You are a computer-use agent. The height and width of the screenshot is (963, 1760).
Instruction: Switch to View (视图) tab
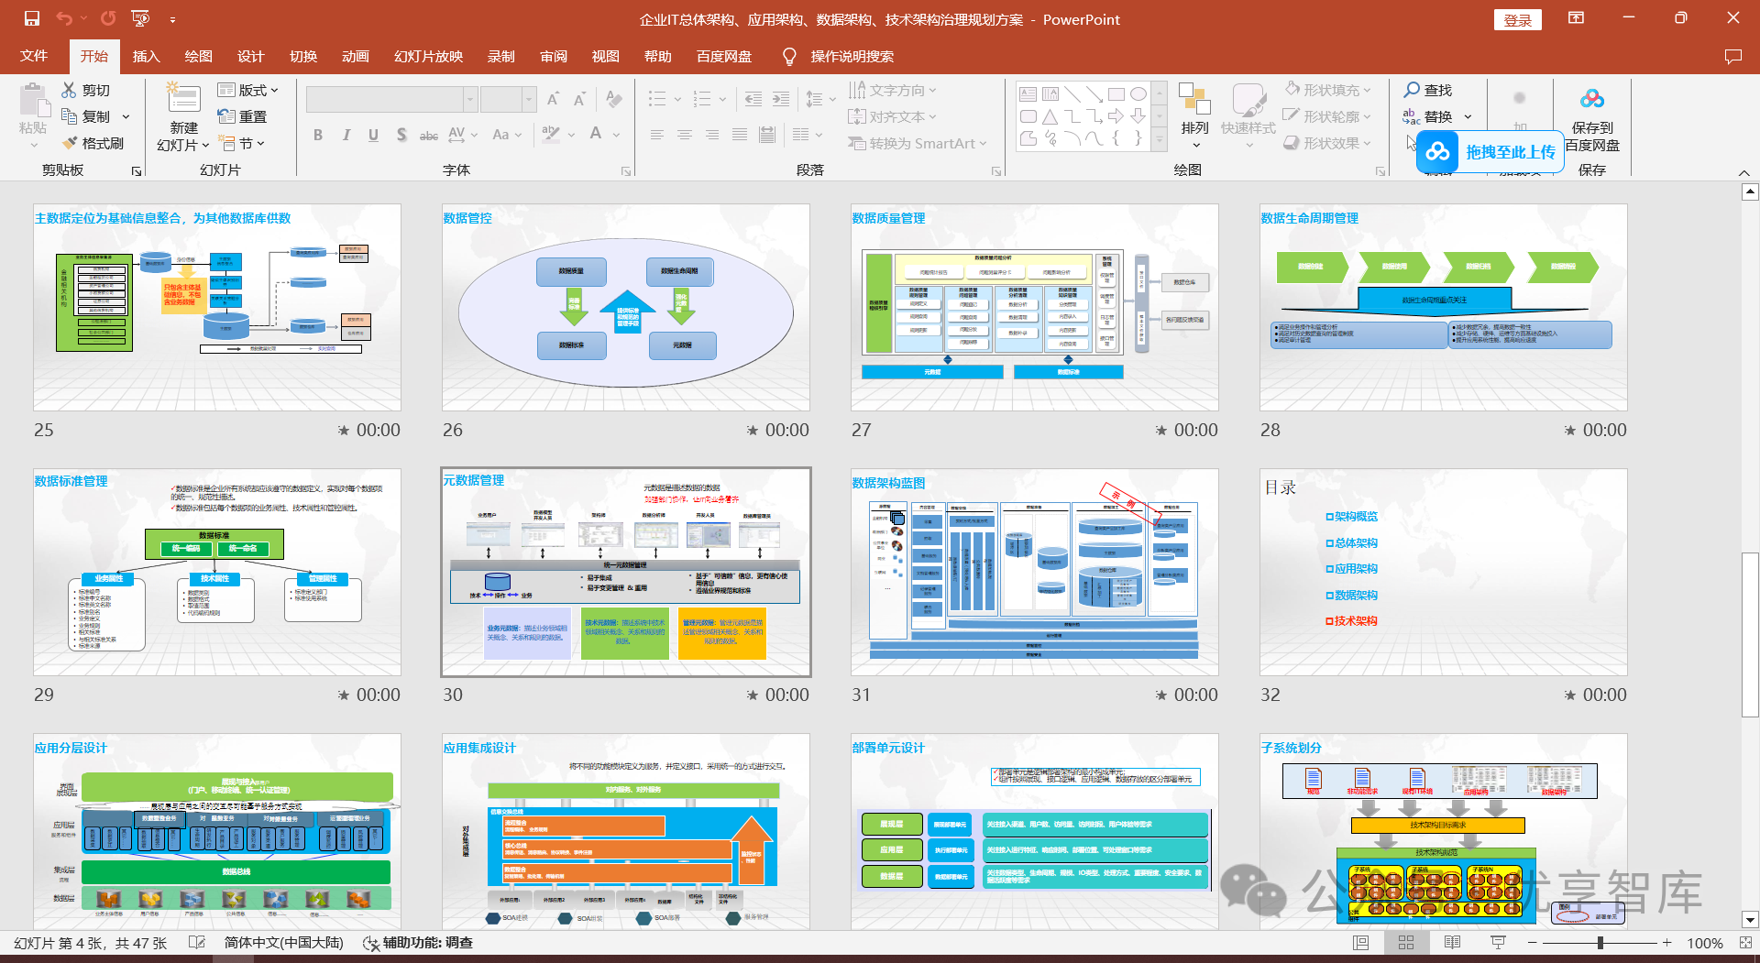pos(605,56)
